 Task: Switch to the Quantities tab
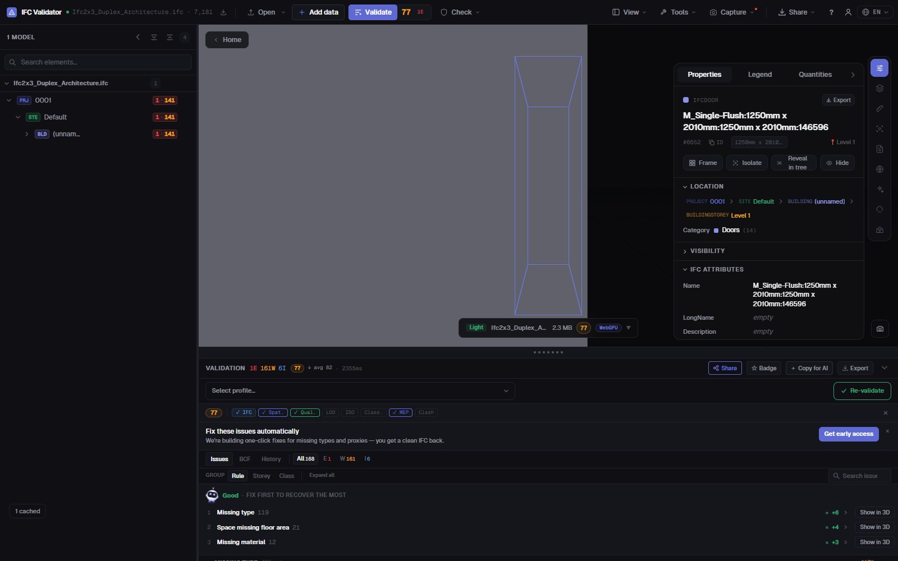coord(815,75)
